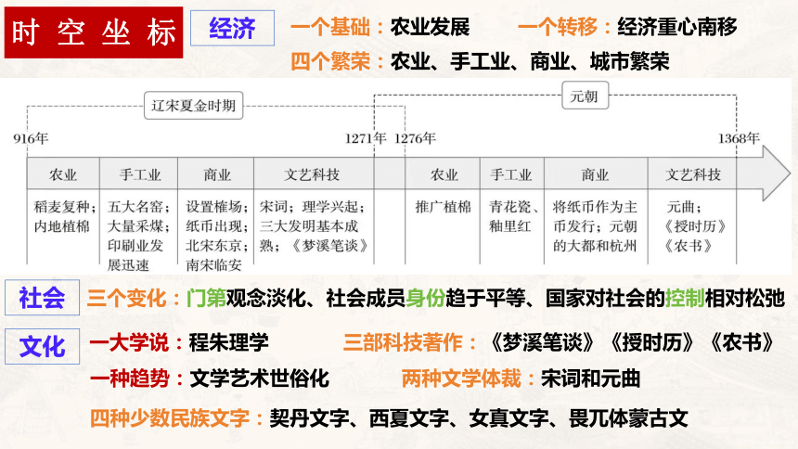Click the 设置榷场 text
798x449 pixels.
point(213,207)
